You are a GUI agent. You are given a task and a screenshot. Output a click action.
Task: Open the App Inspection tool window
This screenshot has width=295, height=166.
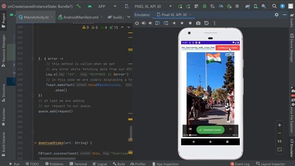[x=165, y=164]
